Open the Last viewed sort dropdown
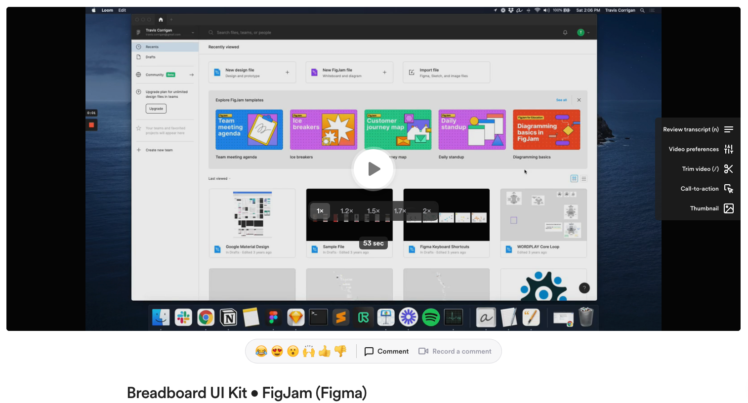Image resolution: width=748 pixels, height=403 pixels. pyautogui.click(x=219, y=179)
